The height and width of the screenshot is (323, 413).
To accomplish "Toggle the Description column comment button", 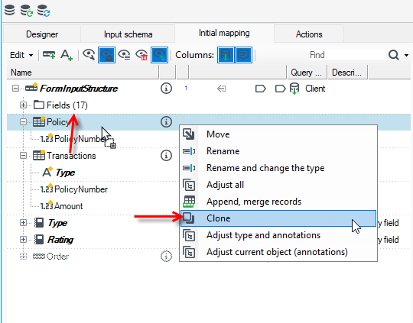I will tap(244, 55).
